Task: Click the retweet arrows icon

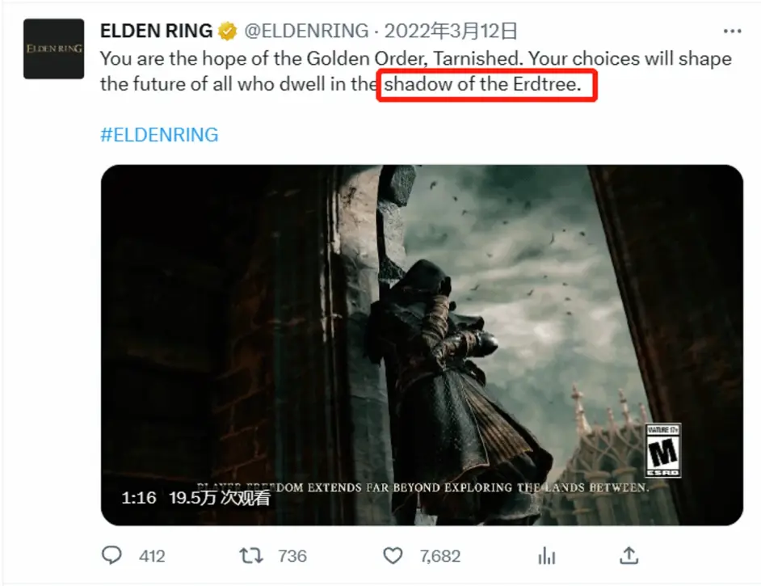Action: point(251,555)
